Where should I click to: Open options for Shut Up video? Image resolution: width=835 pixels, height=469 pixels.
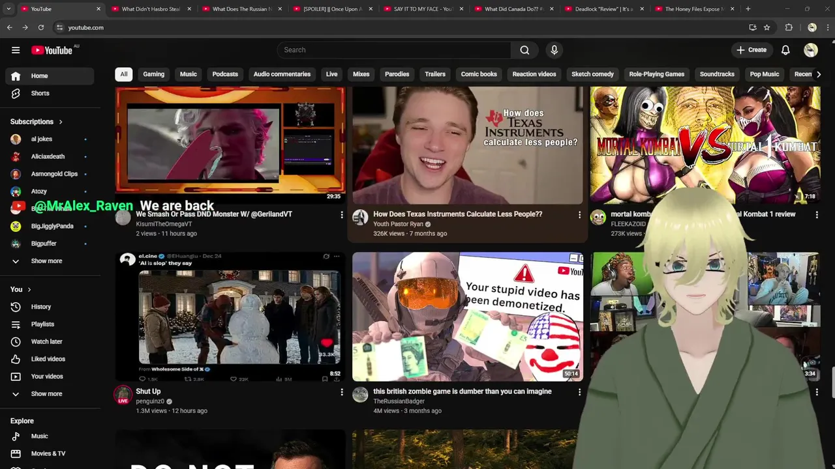pos(342,392)
